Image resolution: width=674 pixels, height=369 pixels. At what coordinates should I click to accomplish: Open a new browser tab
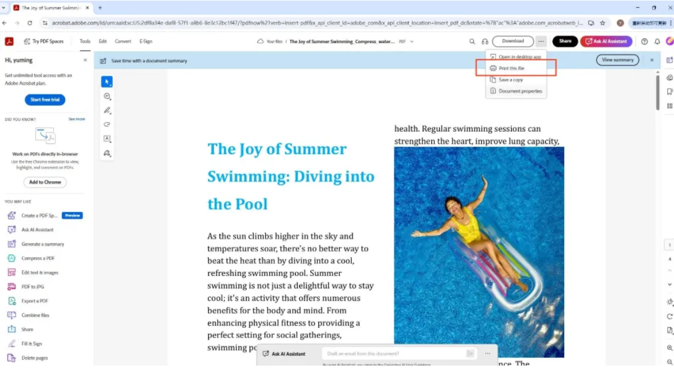click(x=100, y=8)
